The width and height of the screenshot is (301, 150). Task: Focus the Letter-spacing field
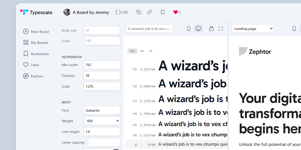[104, 142]
